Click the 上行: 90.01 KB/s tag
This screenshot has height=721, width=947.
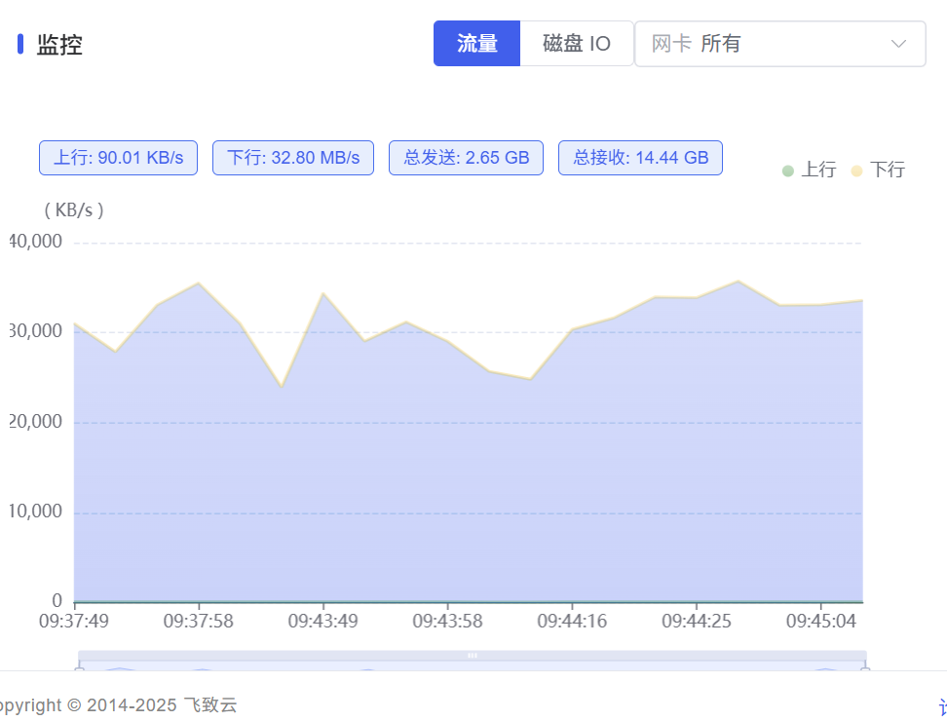pos(118,158)
